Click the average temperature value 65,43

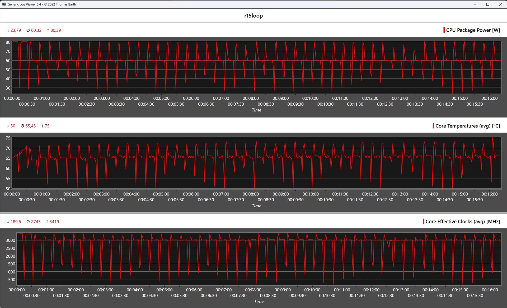tap(30, 126)
